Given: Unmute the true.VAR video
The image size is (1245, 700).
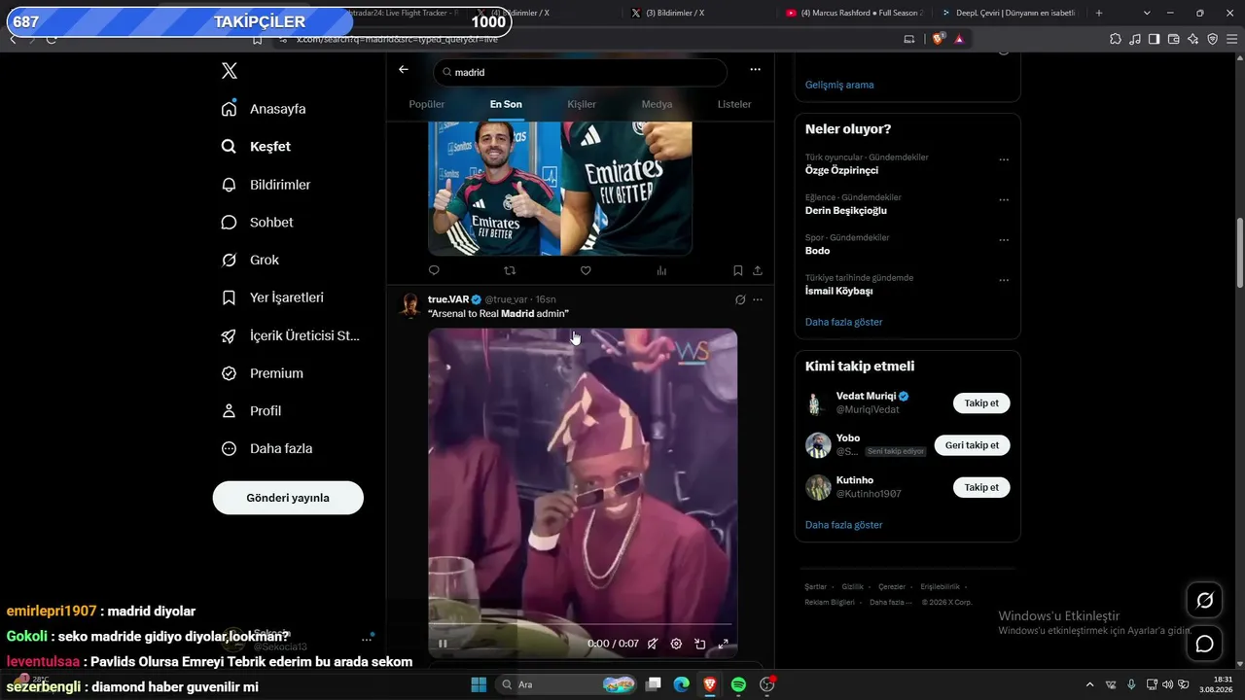Looking at the screenshot, I should [653, 644].
